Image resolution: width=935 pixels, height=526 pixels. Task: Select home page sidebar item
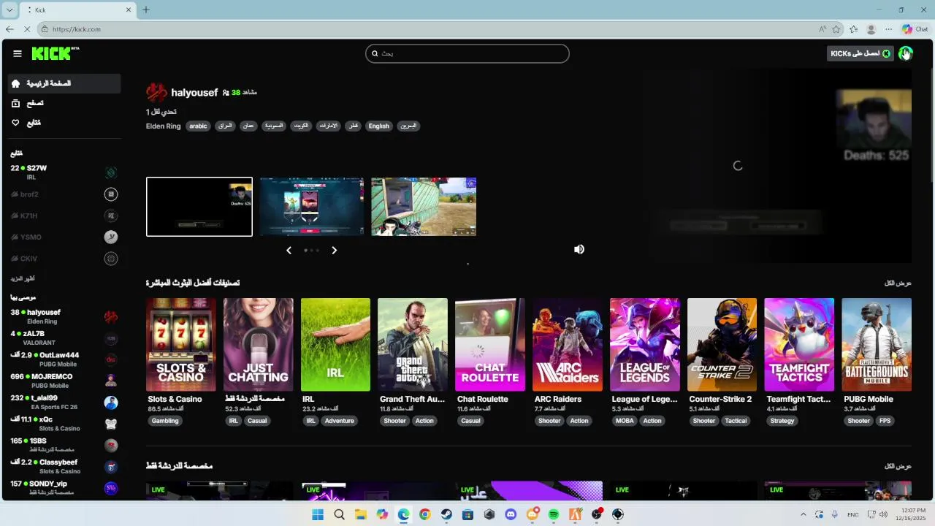point(65,84)
